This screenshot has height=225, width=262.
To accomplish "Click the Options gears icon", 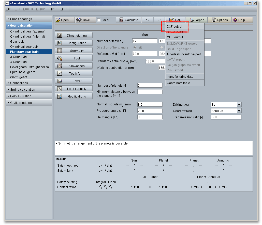I will (x=213, y=20).
